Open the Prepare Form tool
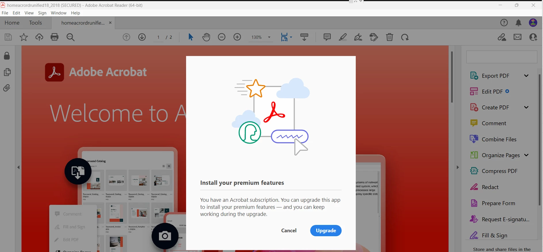This screenshot has width=543, height=252. click(492, 203)
